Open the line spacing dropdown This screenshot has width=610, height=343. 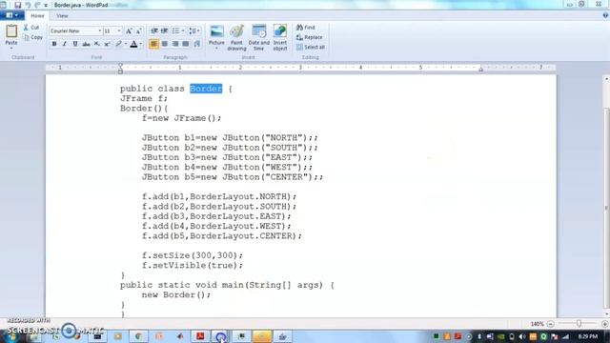pyautogui.click(x=194, y=30)
